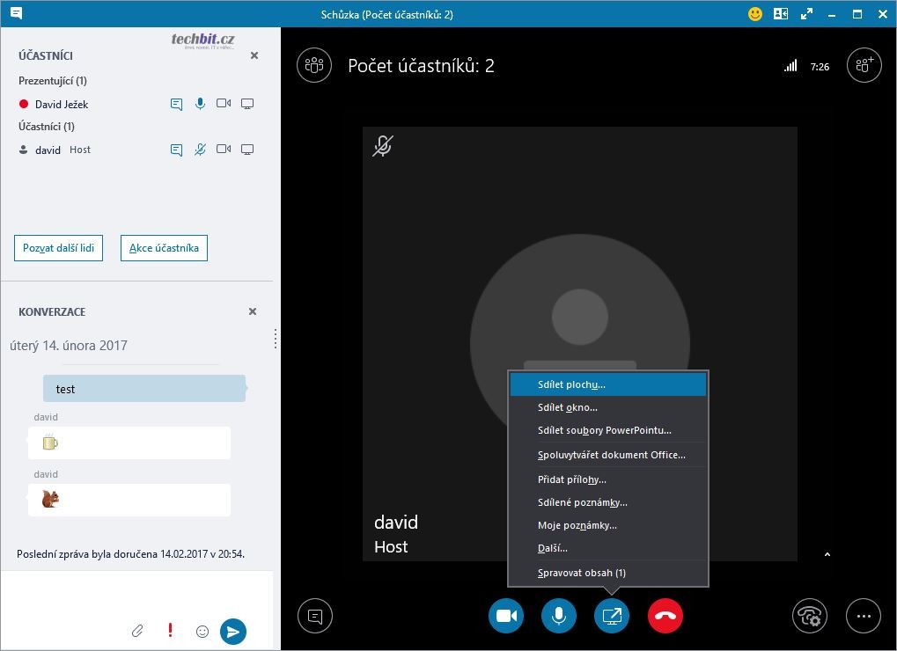Click 'Pozvat další lidi' button
Screen dimensions: 897x651
pyautogui.click(x=58, y=248)
